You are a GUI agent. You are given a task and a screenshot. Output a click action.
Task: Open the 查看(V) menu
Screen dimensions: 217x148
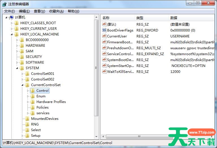40,11
